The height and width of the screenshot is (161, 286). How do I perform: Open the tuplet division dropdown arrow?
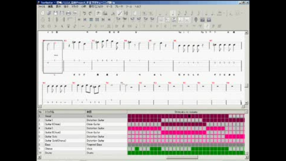pos(224,13)
